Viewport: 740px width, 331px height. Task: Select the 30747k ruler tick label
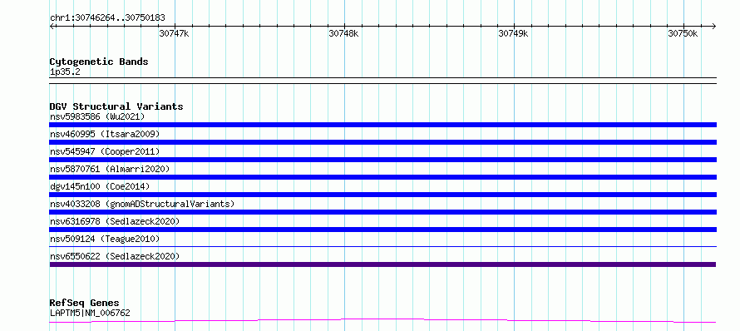pos(174,33)
